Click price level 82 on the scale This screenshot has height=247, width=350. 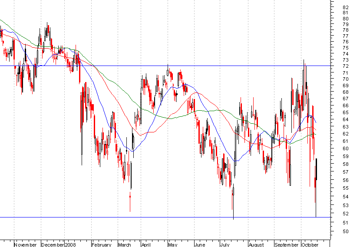(346, 7)
